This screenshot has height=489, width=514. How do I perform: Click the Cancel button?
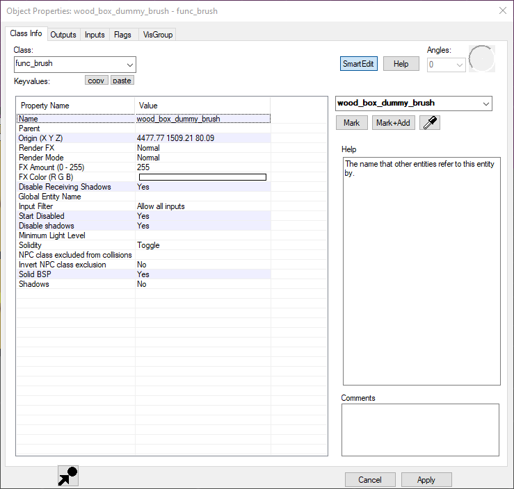click(370, 480)
